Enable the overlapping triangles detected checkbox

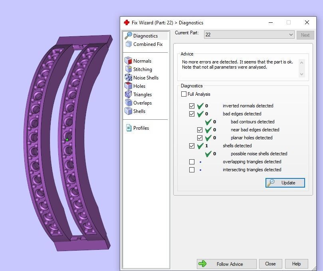click(x=192, y=162)
